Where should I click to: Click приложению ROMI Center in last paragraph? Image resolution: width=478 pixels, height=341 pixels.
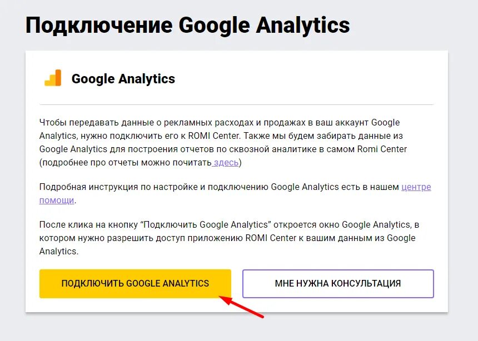tap(242, 238)
